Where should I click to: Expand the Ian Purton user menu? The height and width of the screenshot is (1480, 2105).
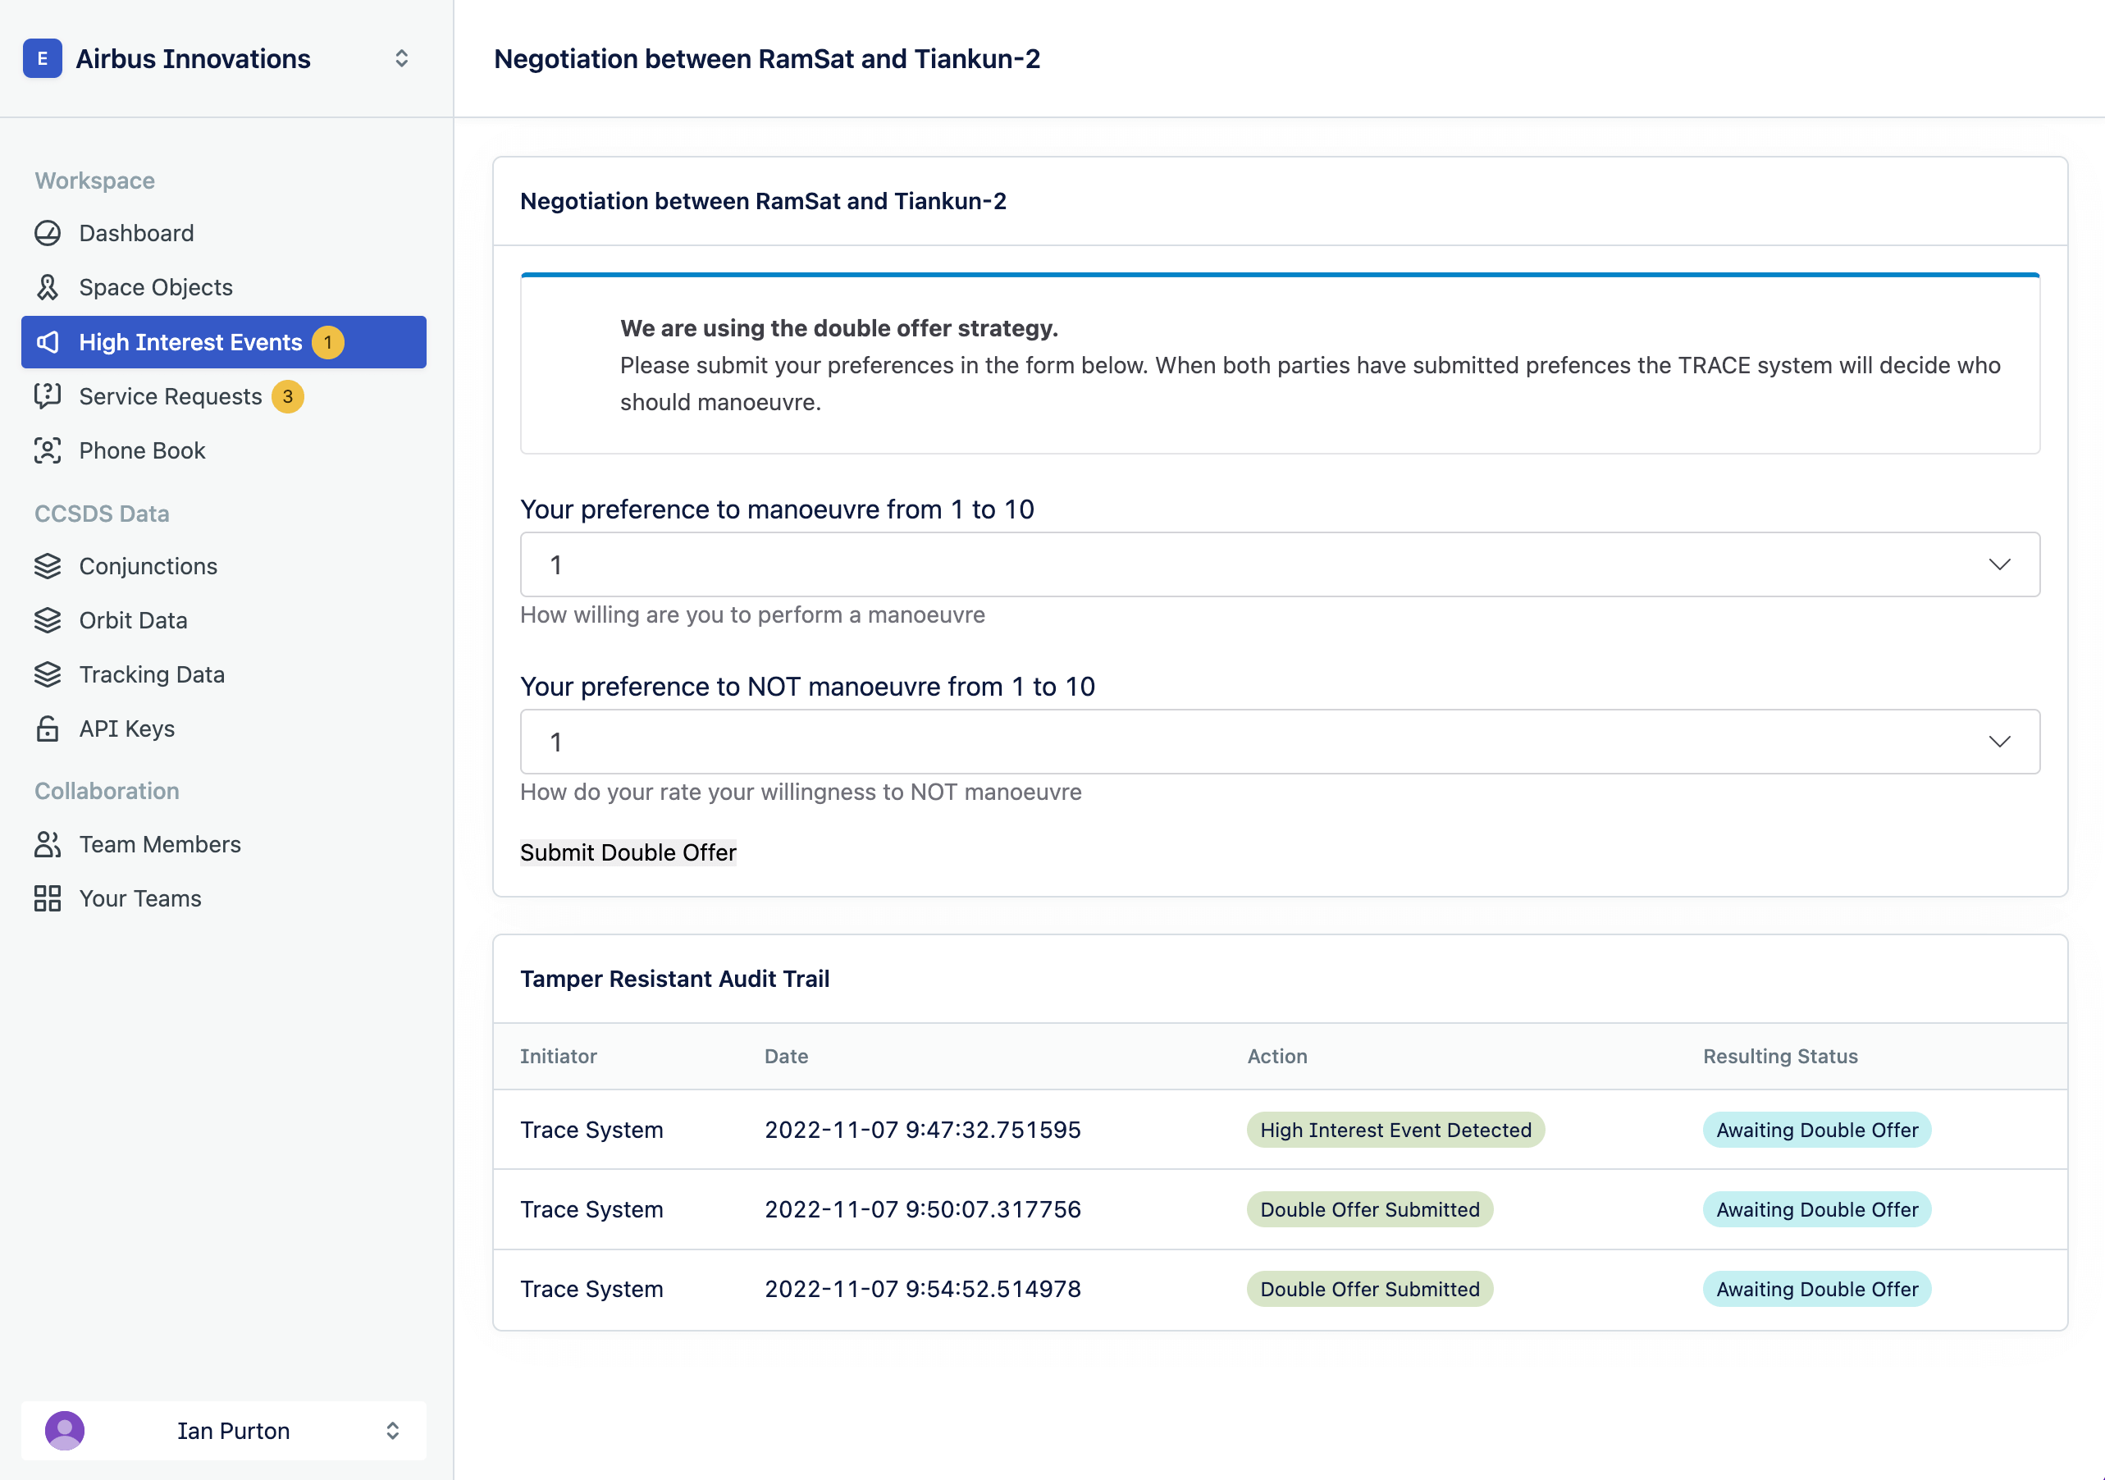(x=392, y=1431)
